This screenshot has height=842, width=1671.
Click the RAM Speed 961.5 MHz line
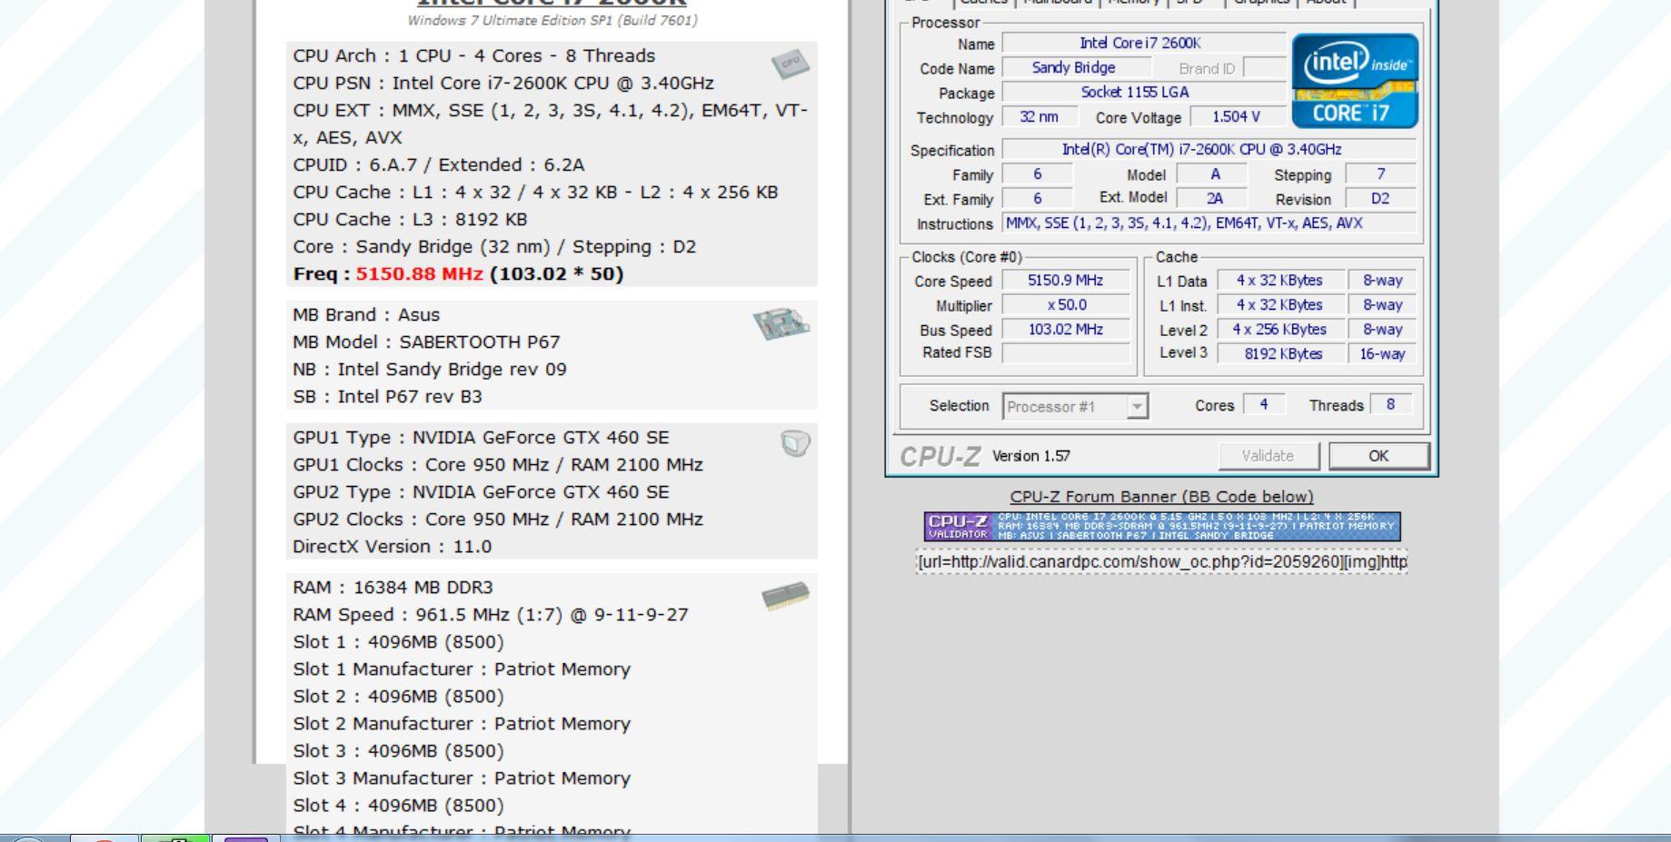[491, 615]
